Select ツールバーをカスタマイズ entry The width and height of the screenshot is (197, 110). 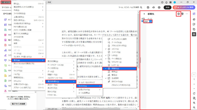tap(90, 82)
